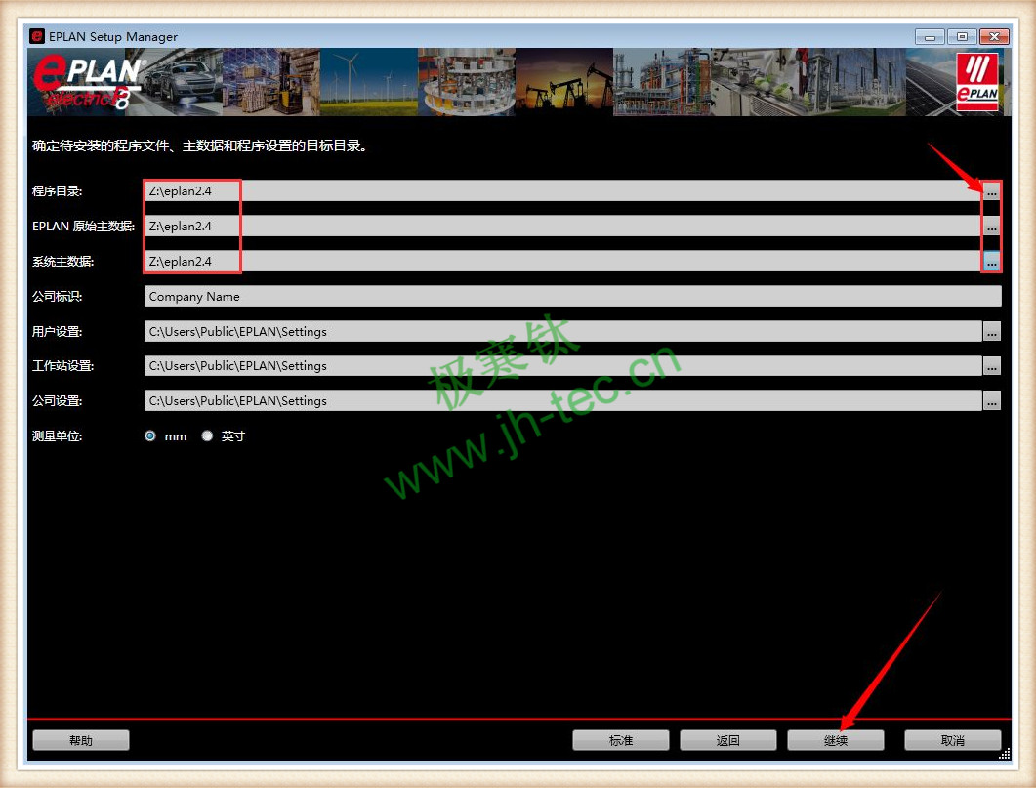Browse for the 程序目录 folder
Image resolution: width=1036 pixels, height=788 pixels.
(991, 191)
